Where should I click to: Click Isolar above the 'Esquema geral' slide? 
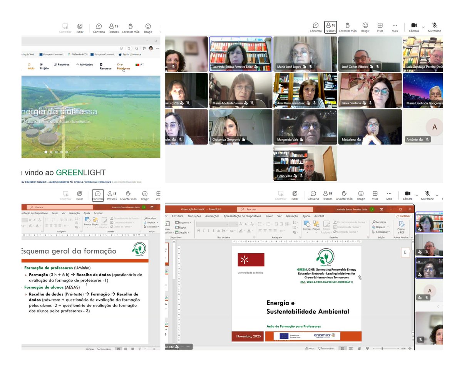click(79, 195)
